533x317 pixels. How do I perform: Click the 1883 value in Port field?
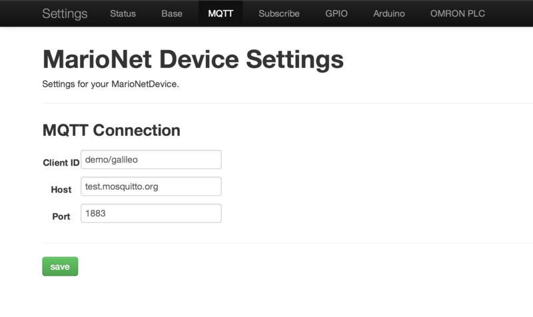pyautogui.click(x=95, y=213)
